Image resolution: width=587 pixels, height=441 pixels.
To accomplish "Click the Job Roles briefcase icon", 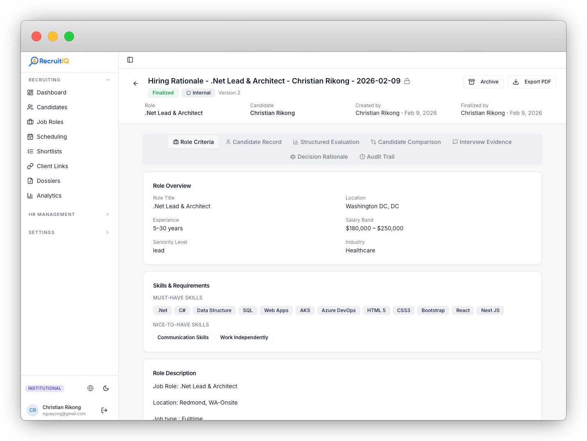I will tap(30, 122).
